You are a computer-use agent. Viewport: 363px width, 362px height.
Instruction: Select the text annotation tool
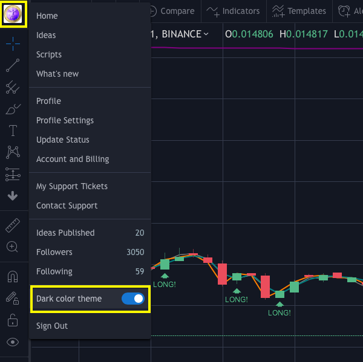[13, 131]
